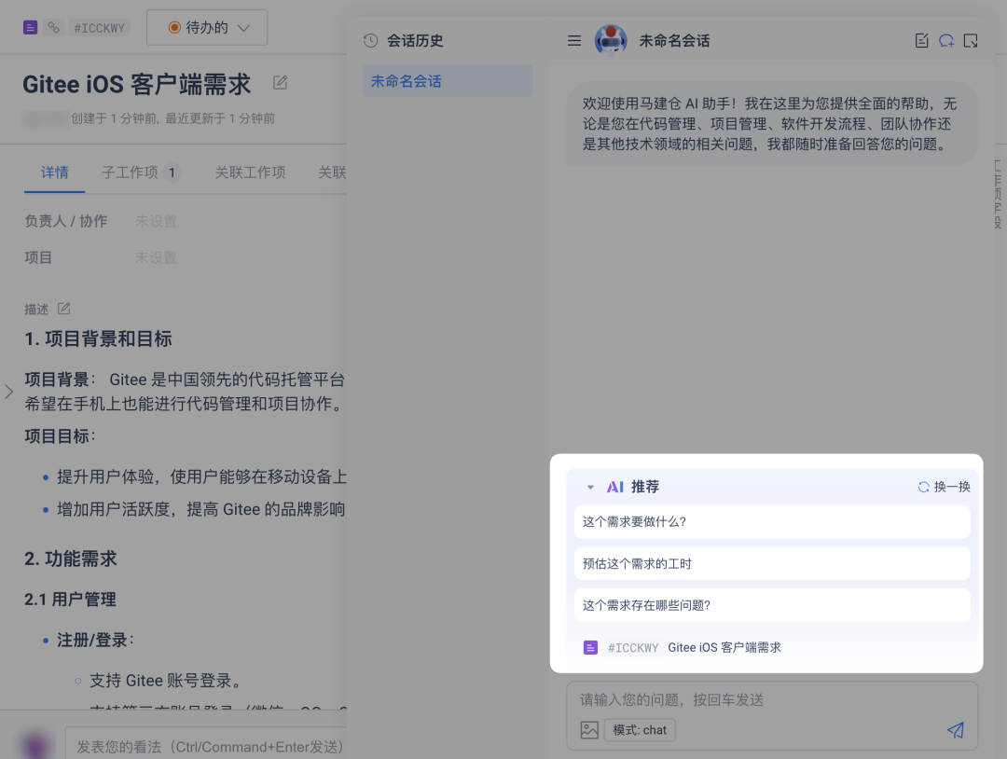
Task: Click the 2.1 用户管理 heading
Action: pyautogui.click(x=70, y=600)
